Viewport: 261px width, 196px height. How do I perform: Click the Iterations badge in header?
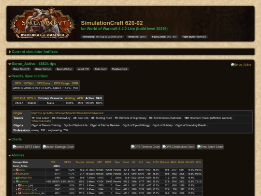[x=137, y=37]
